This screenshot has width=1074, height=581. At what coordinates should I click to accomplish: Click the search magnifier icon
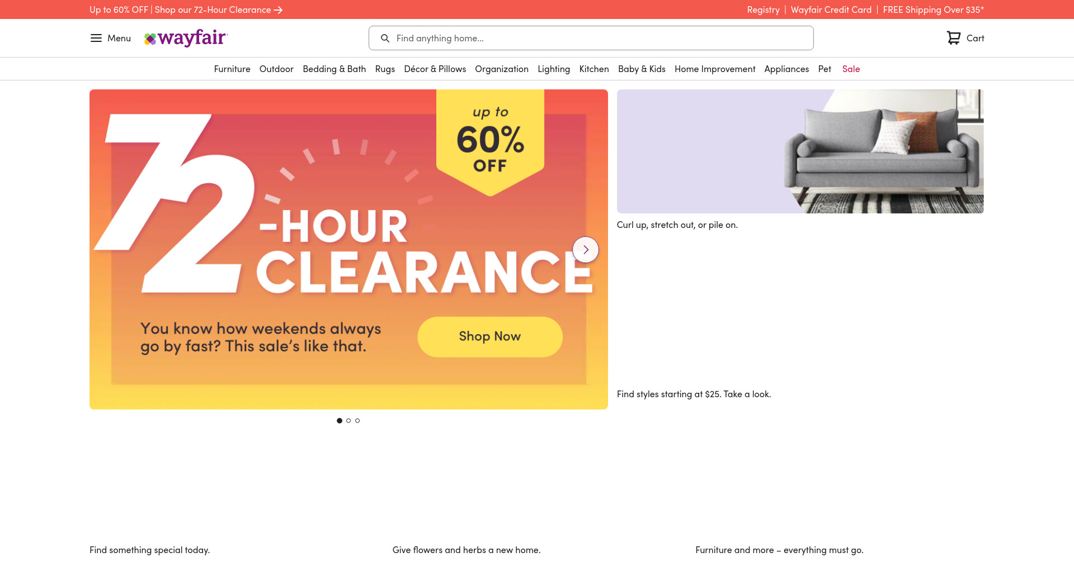tap(385, 38)
